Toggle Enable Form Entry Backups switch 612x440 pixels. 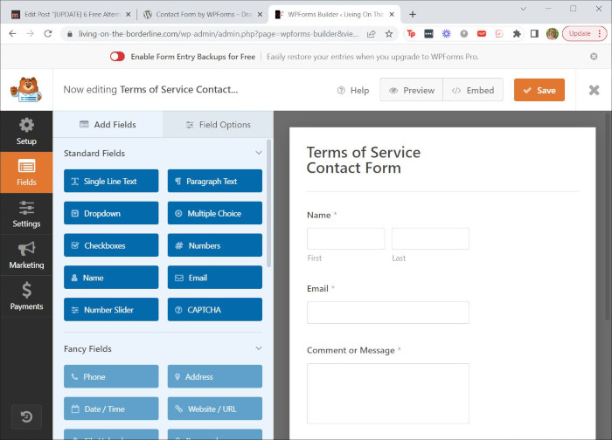click(x=117, y=57)
